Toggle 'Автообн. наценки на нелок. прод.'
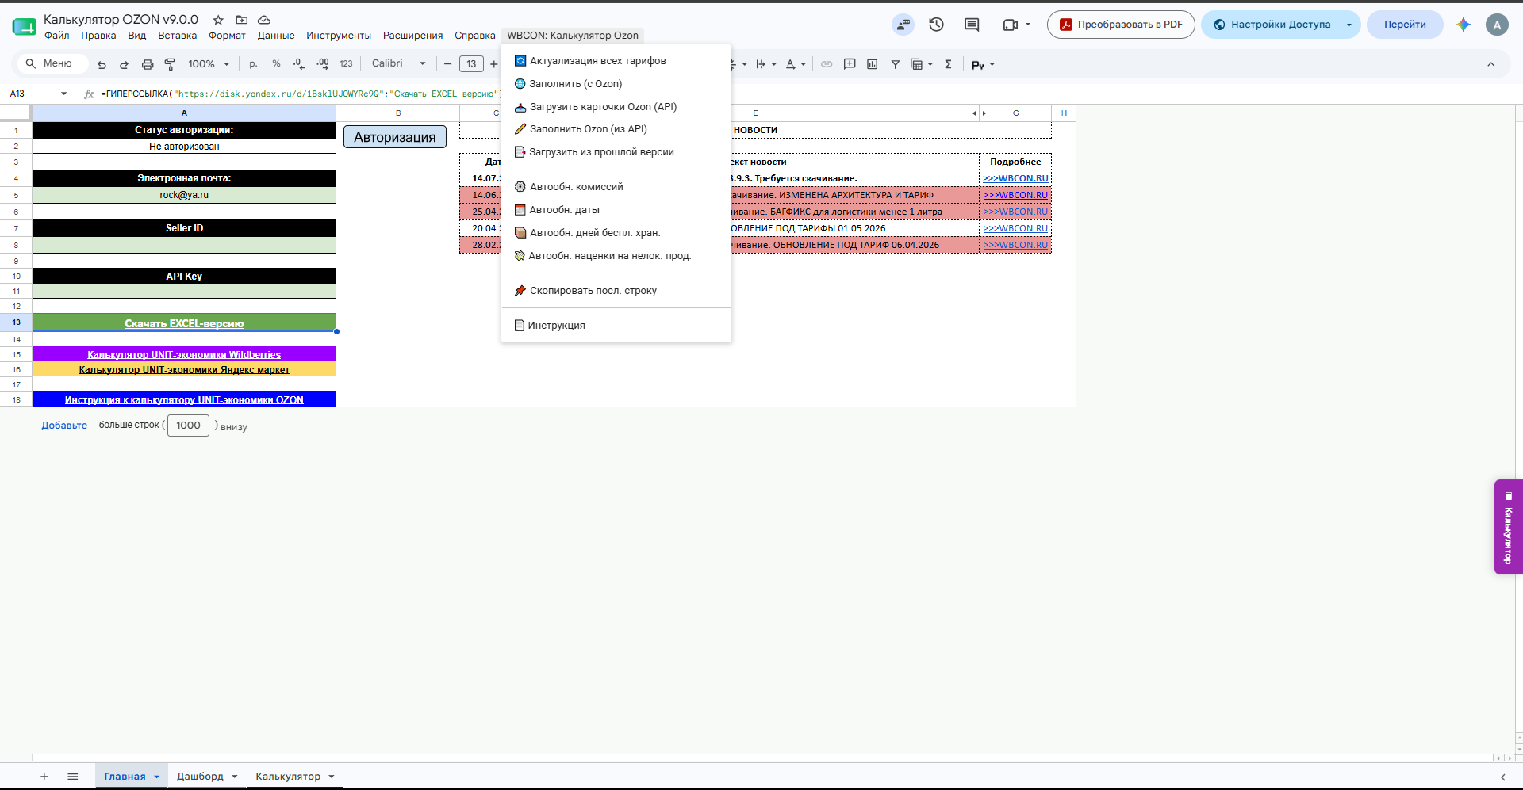 [x=616, y=256]
